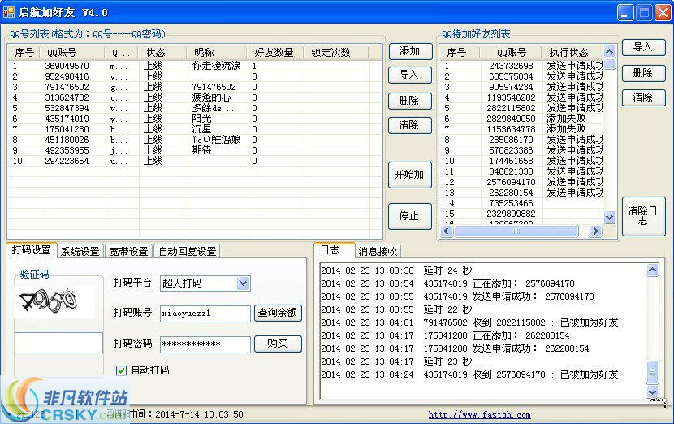Click log entry at 13:04:24

click(x=469, y=374)
